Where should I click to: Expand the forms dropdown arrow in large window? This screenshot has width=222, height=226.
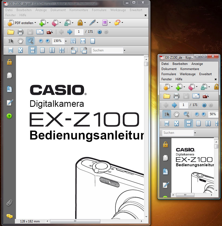coord(110,23)
